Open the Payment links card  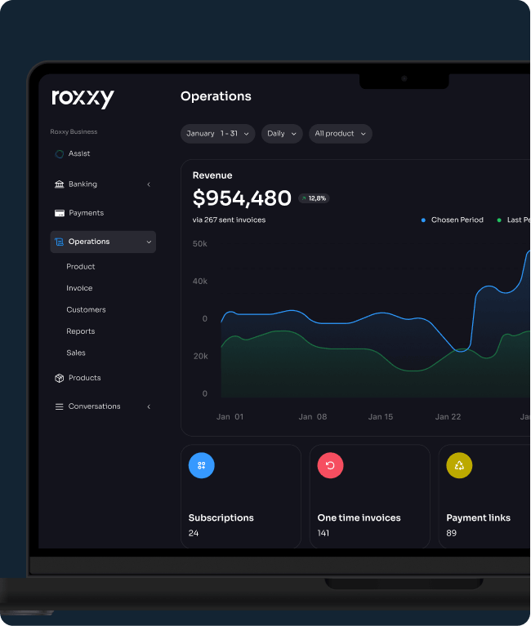coord(484,496)
